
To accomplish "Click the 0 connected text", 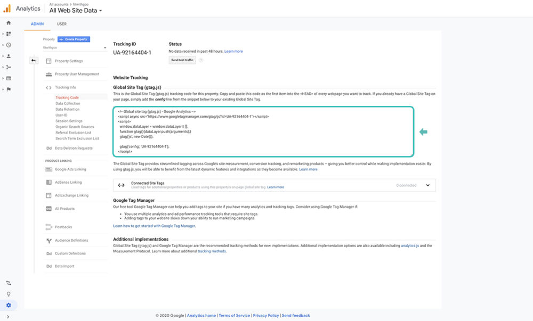I will click(x=406, y=185).
